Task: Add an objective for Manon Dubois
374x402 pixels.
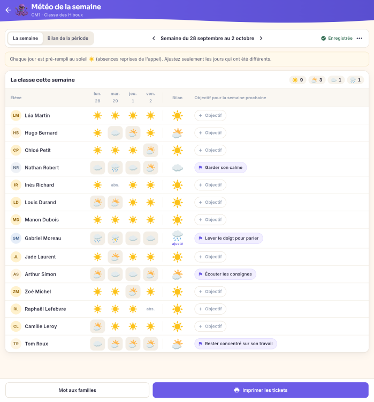Action: tap(210, 220)
